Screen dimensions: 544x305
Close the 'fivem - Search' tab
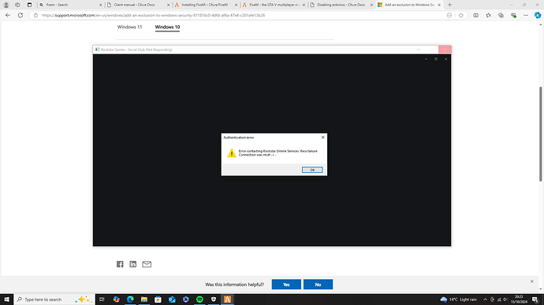pyautogui.click(x=101, y=5)
